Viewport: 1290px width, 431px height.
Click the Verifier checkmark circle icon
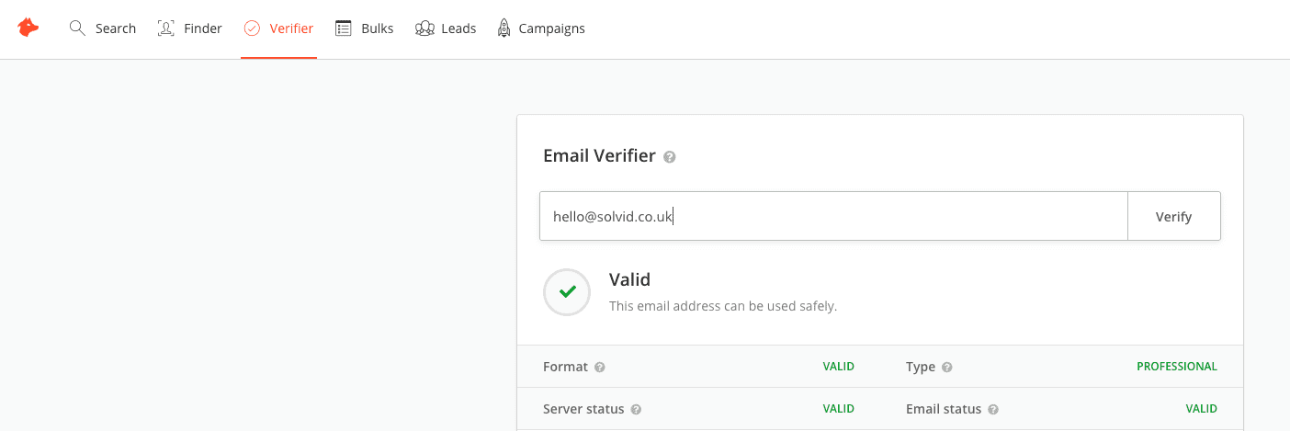click(252, 28)
